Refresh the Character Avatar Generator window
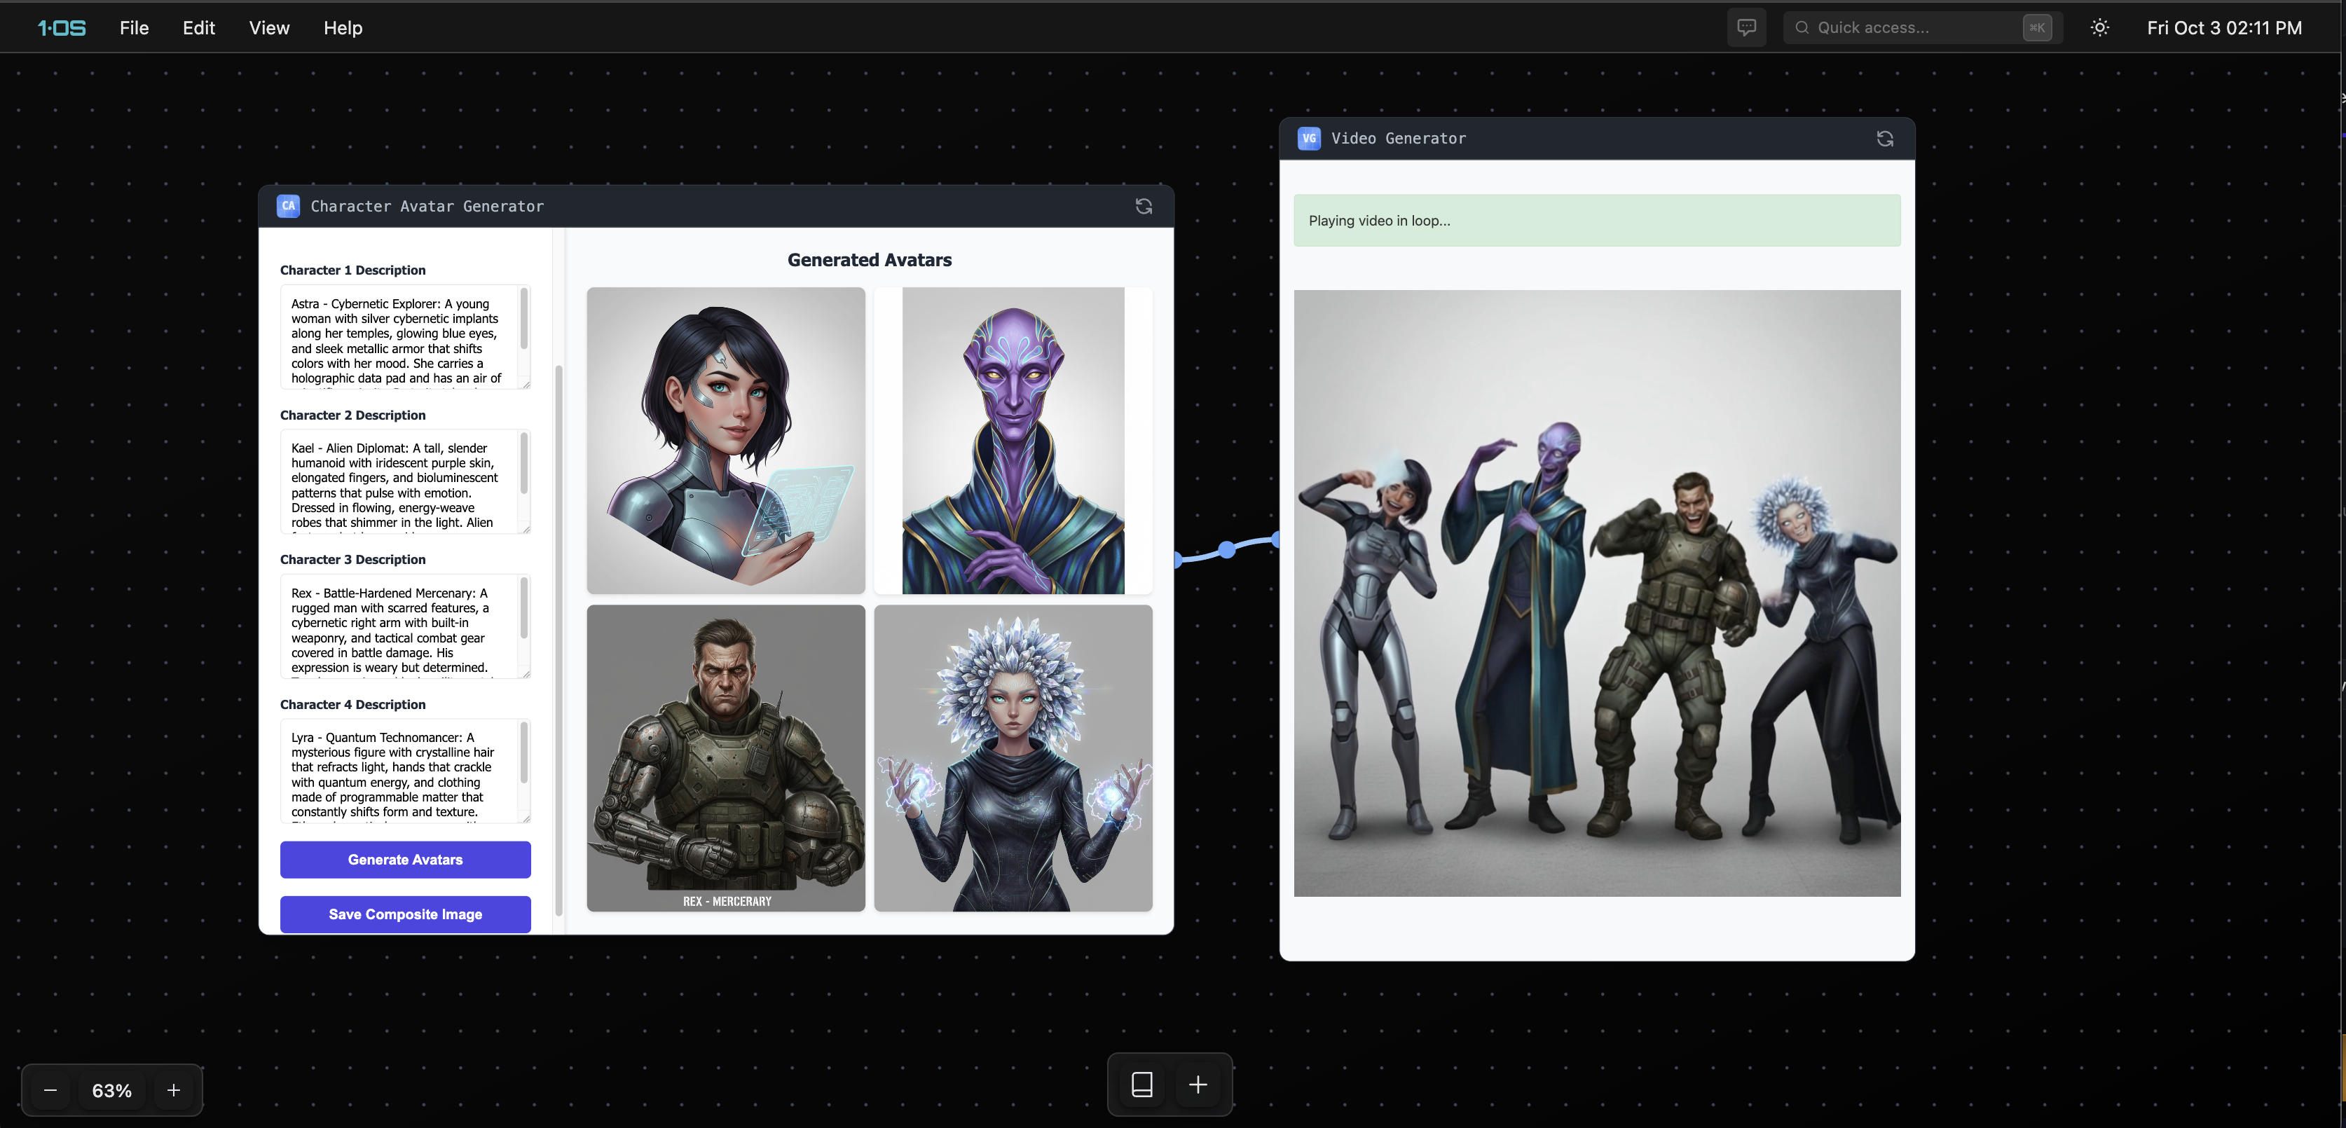This screenshot has width=2346, height=1128. pos(1144,207)
